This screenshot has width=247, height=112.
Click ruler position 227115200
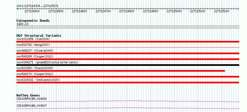(x=221, y=11)
